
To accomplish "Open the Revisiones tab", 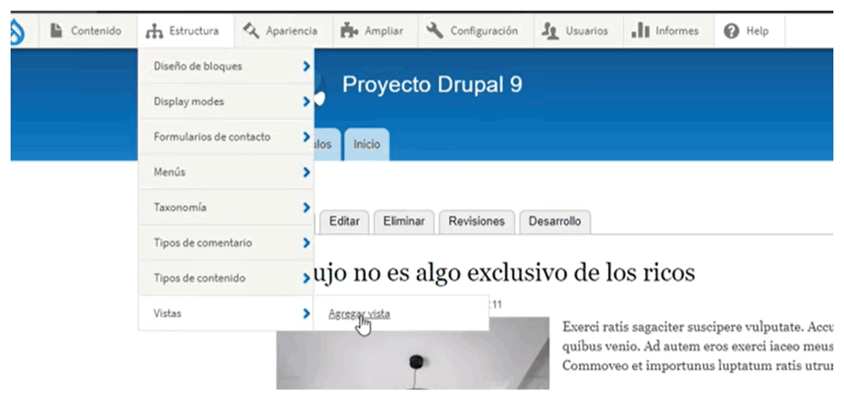I will 476,222.
